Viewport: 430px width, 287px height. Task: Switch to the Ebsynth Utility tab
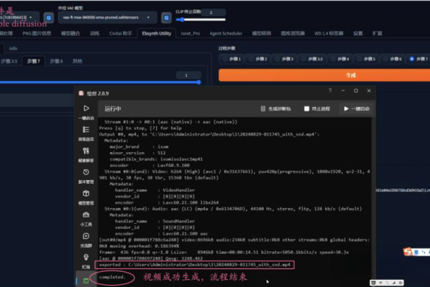click(x=156, y=33)
